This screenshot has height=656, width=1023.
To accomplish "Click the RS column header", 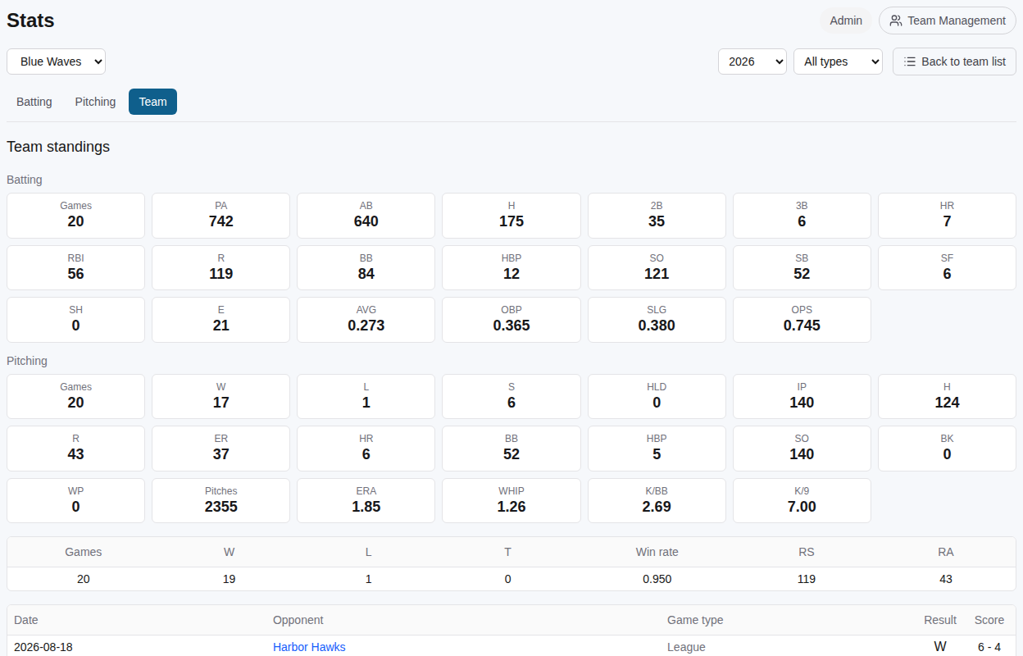I will point(807,552).
